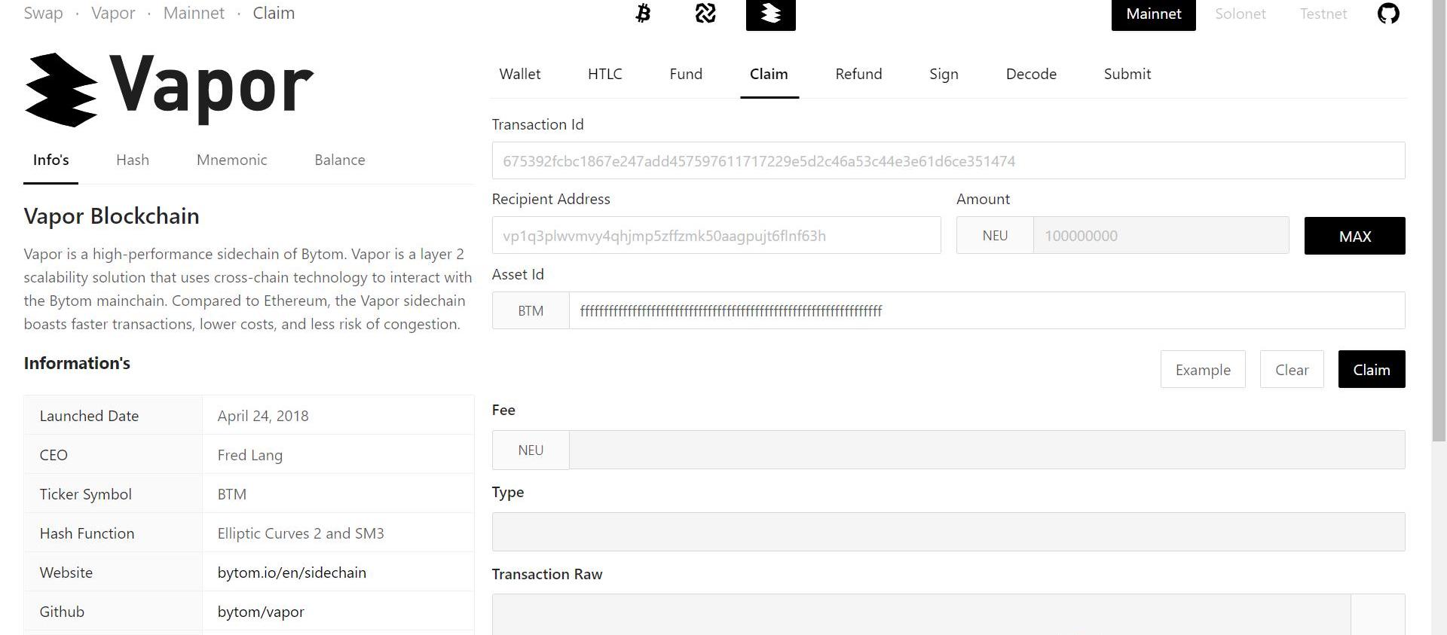Click the black Claim button

coord(1371,369)
